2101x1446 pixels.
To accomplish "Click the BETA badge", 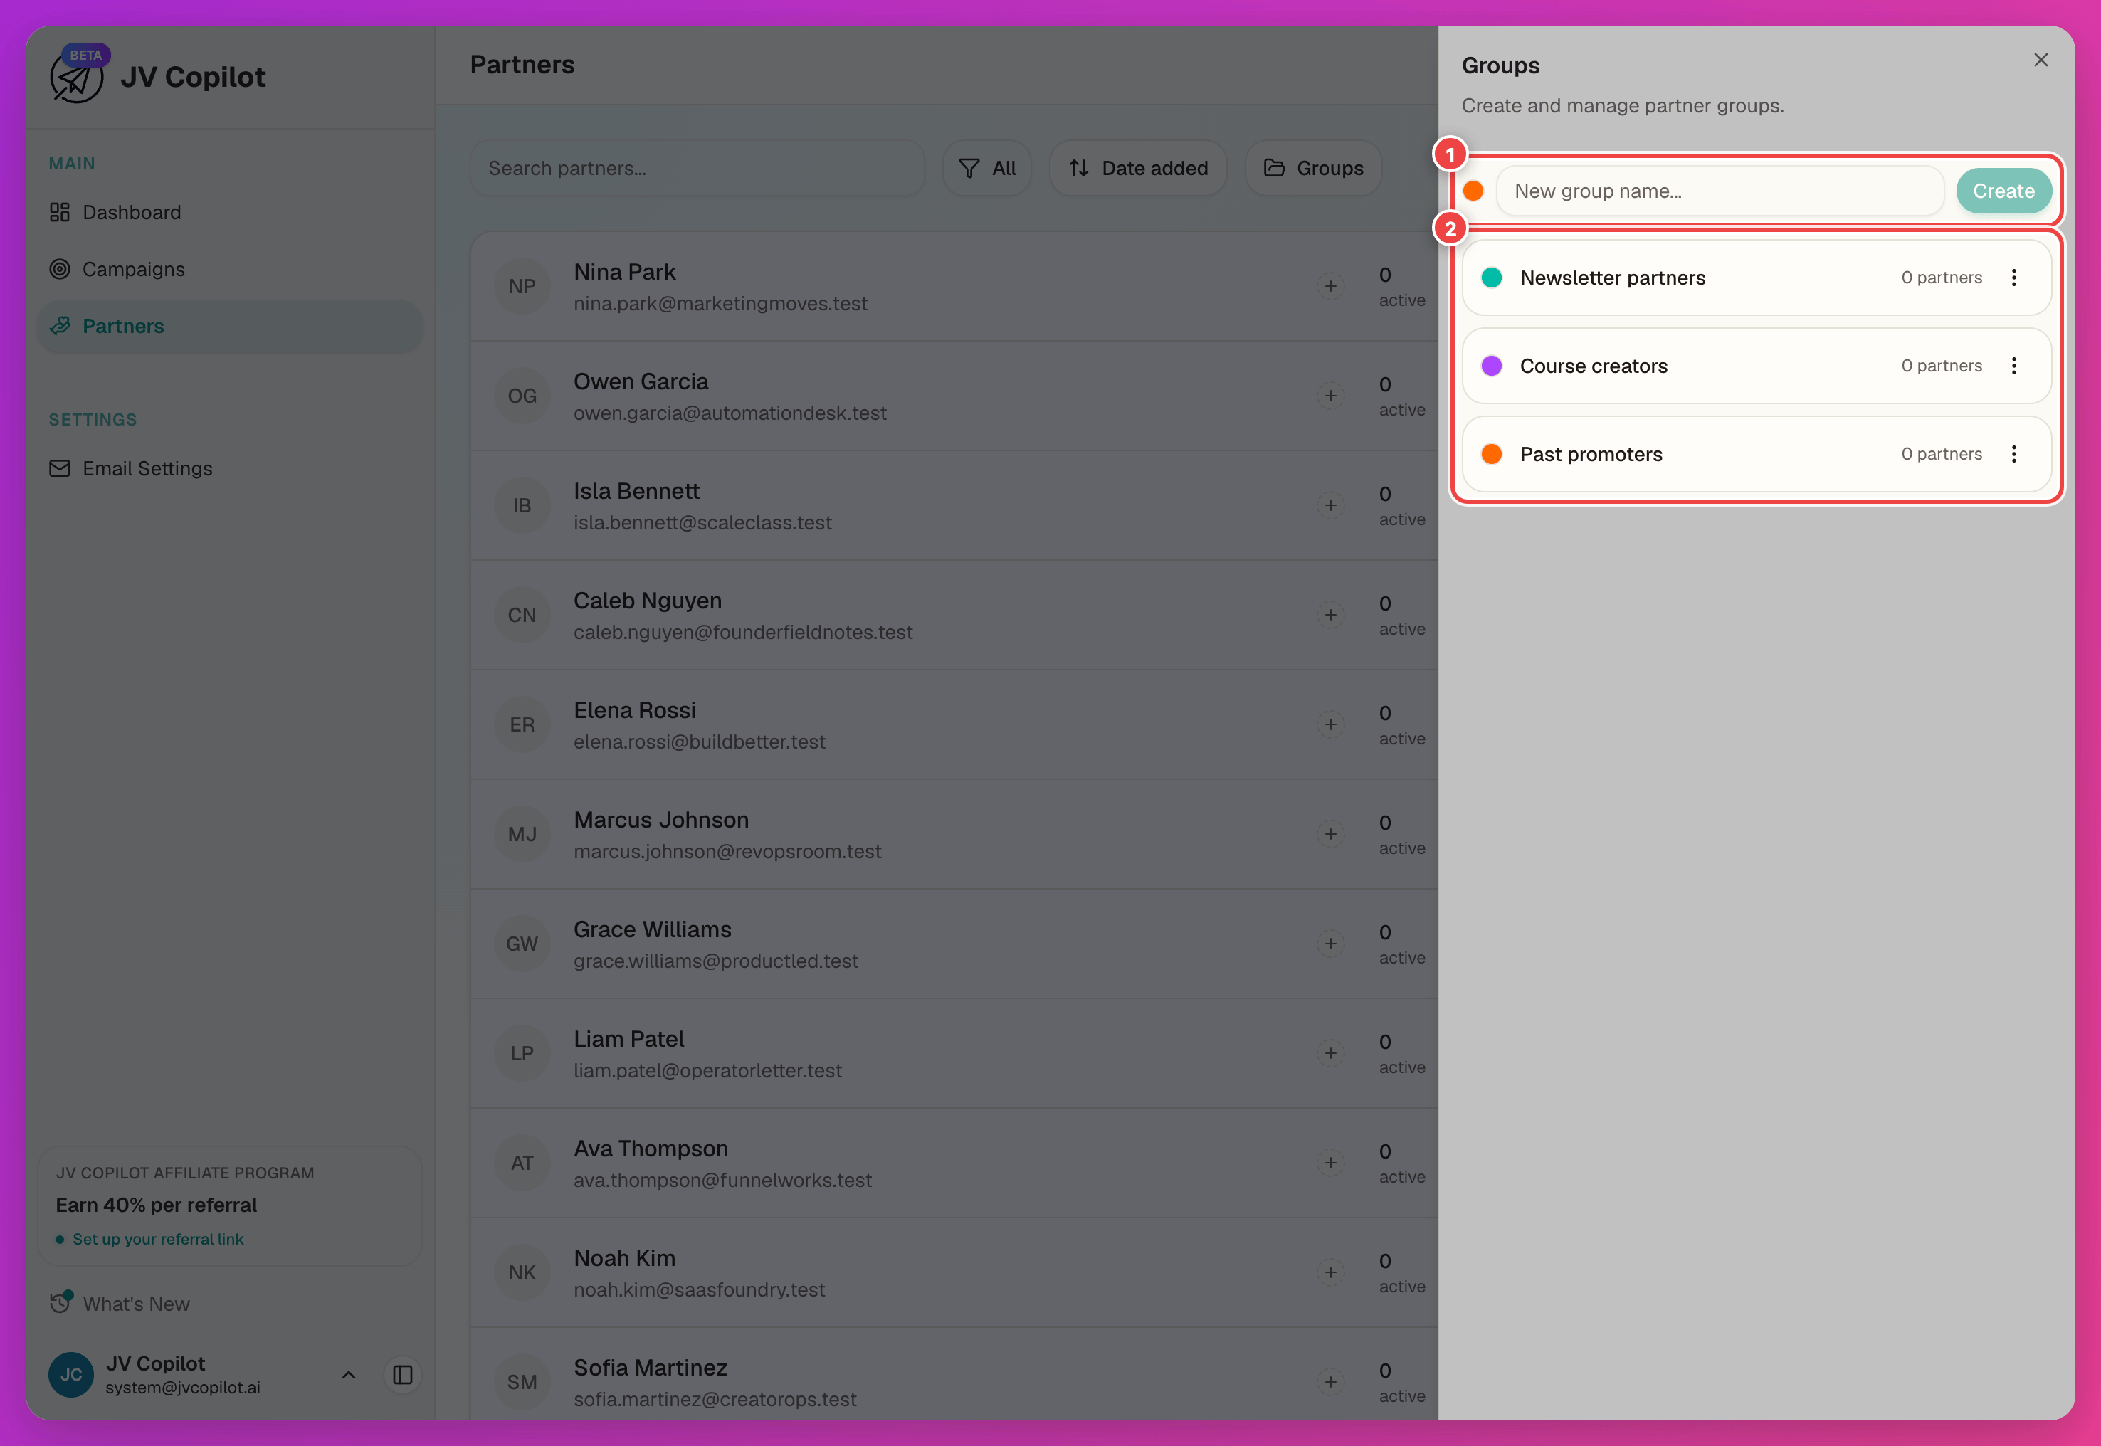I will 86,56.
